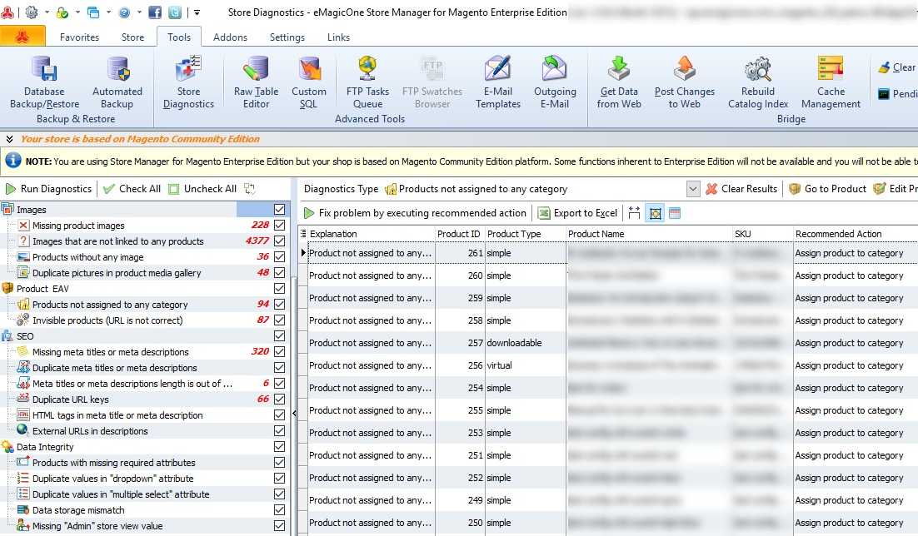The image size is (918, 536).
Task: Click the gear settings icon in title bar
Action: pyautogui.click(x=32, y=12)
